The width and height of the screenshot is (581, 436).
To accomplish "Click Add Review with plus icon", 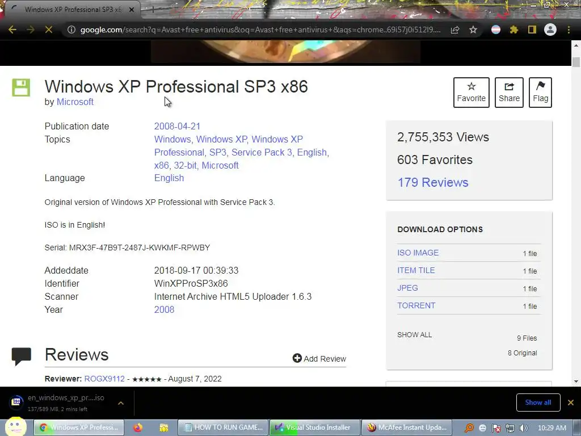I will click(x=319, y=359).
